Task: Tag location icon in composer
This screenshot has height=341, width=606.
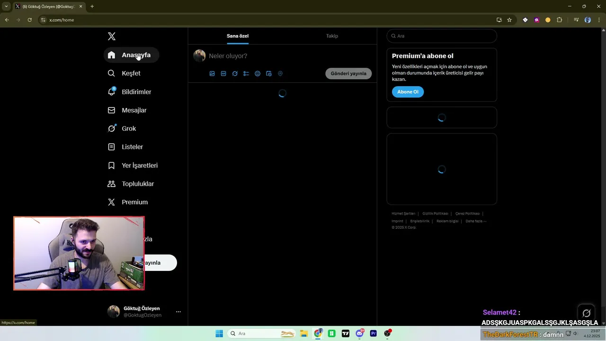Action: (280, 73)
